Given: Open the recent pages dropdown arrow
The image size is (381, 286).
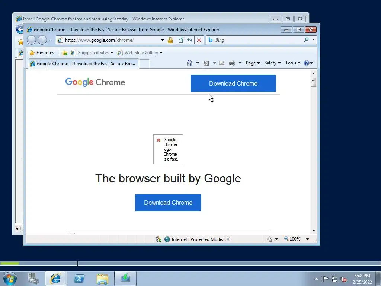Looking at the screenshot, I should 50,40.
